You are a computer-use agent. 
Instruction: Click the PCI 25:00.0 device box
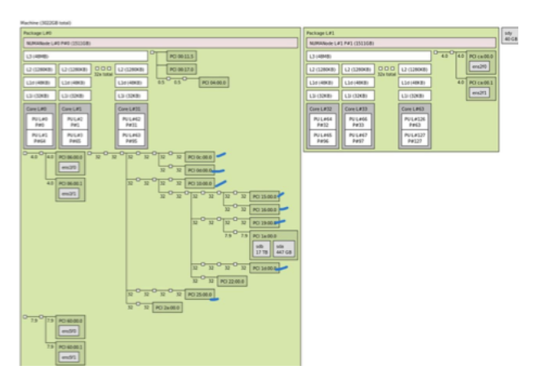pyautogui.click(x=199, y=294)
